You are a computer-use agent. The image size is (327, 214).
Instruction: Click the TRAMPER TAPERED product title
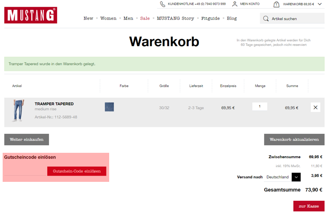(54, 103)
